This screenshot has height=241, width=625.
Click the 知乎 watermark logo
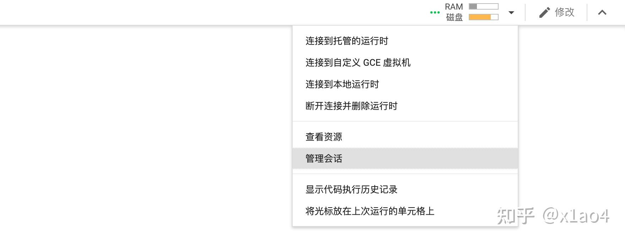click(x=516, y=216)
